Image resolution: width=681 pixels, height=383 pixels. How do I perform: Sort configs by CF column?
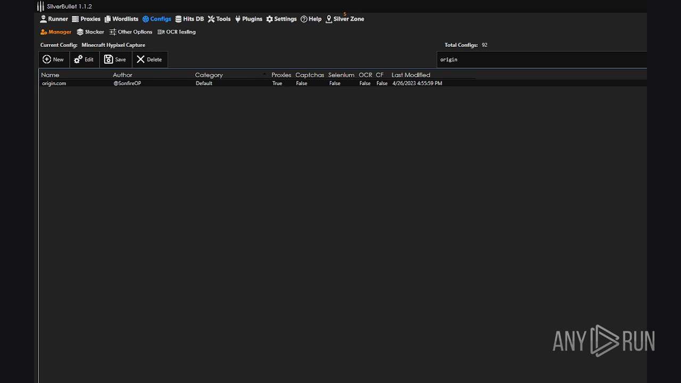(x=379, y=75)
